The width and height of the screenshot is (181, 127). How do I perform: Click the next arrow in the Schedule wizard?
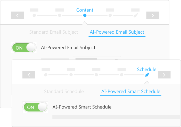pyautogui.click(x=164, y=75)
